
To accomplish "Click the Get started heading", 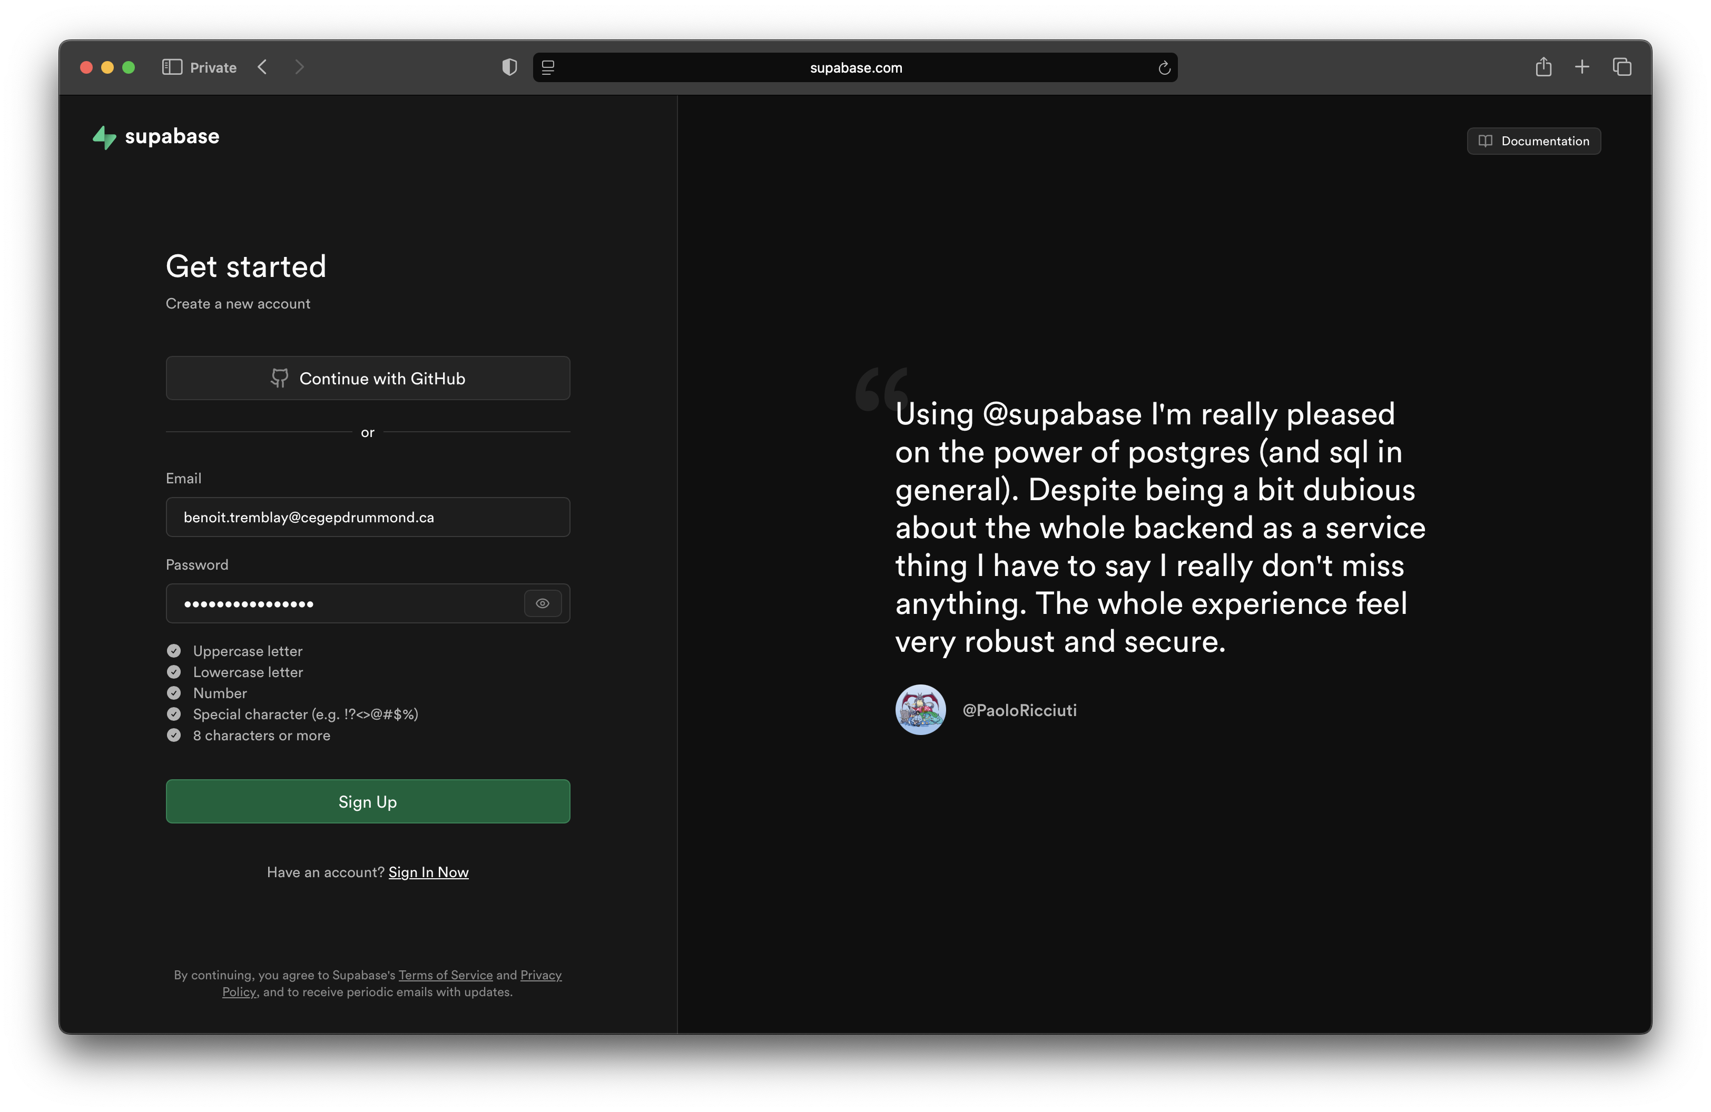I will pos(246,266).
